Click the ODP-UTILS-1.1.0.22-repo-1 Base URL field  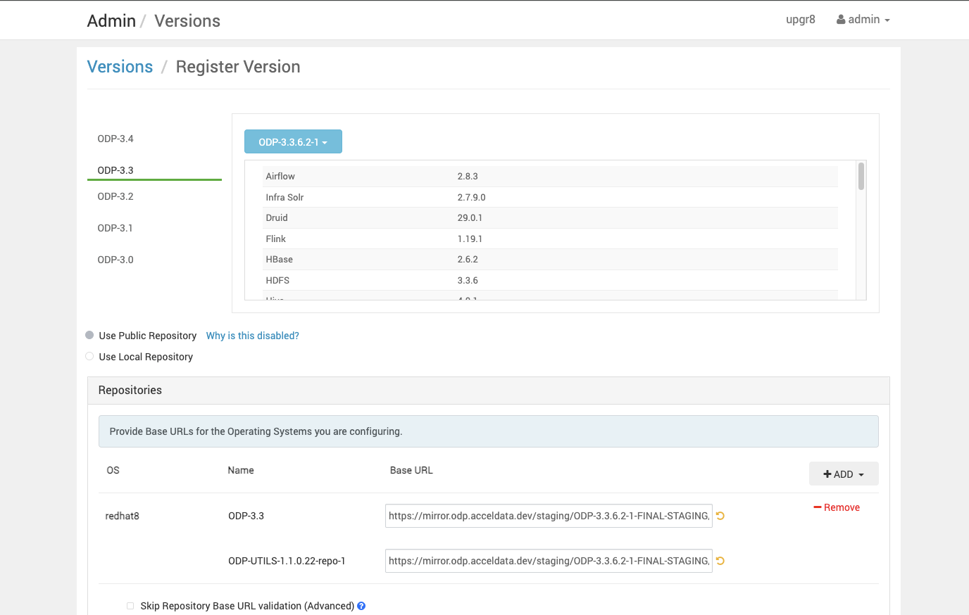tap(549, 561)
